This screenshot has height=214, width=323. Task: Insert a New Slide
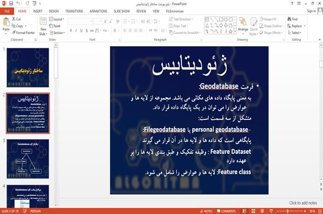pyautogui.click(x=43, y=26)
